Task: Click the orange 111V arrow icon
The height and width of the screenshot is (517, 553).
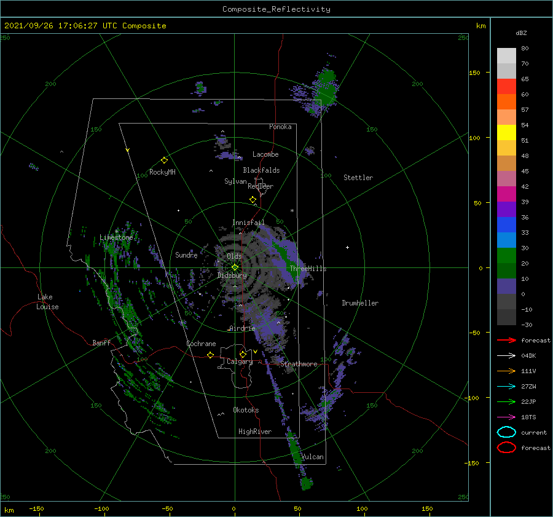Action: [506, 371]
